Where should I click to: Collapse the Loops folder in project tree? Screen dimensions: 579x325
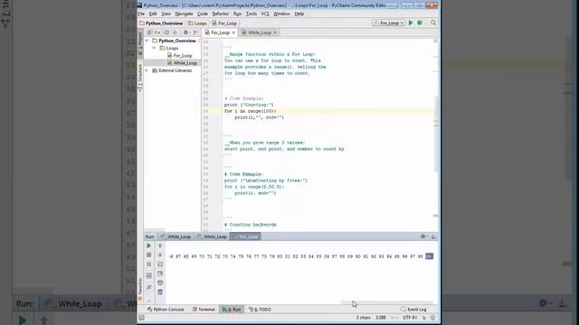(x=154, y=48)
